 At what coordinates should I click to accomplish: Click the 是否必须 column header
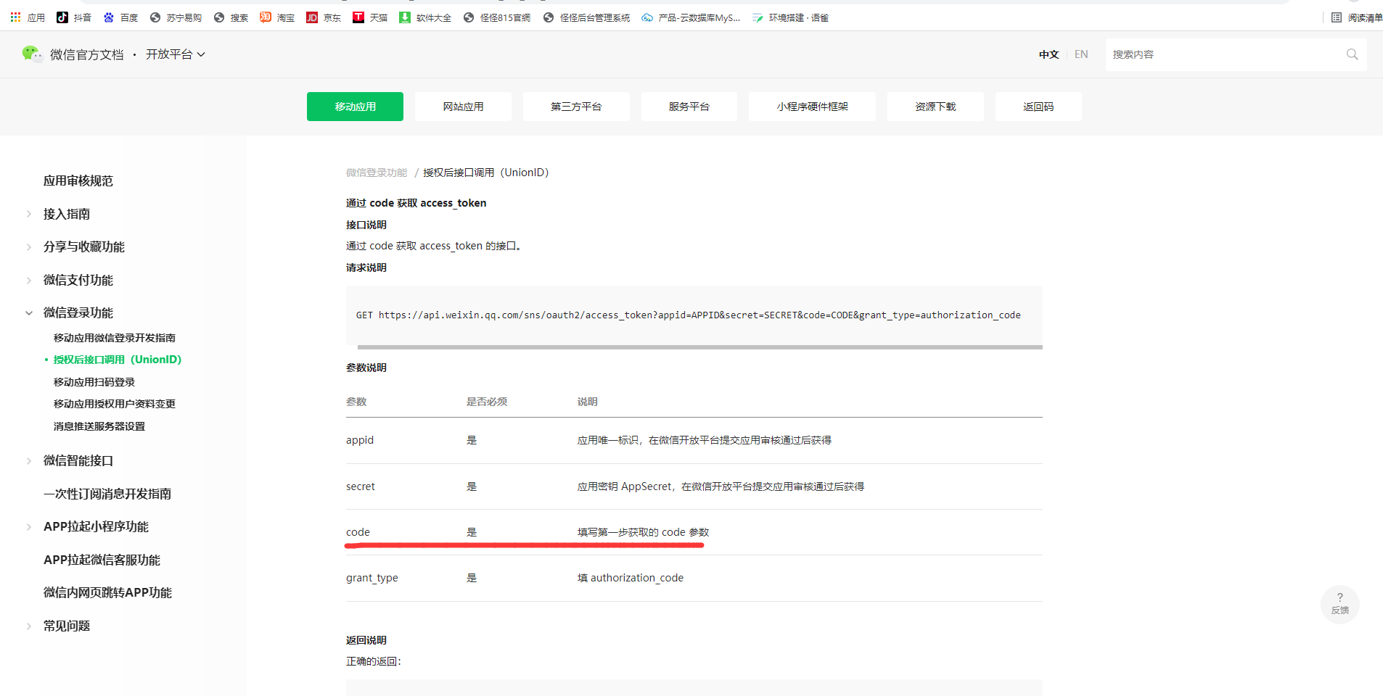(487, 402)
